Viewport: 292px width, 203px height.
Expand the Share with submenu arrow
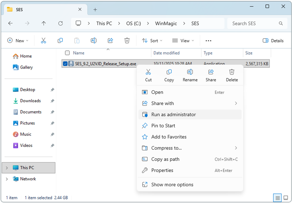236,103
